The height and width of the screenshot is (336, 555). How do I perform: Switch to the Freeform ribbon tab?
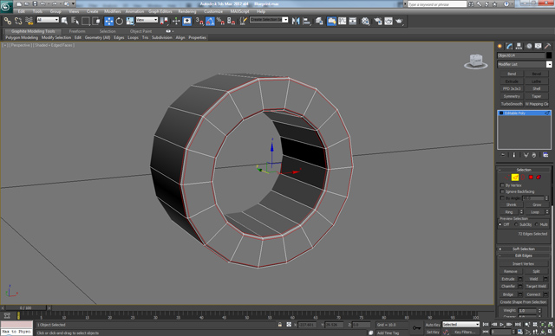(77, 31)
